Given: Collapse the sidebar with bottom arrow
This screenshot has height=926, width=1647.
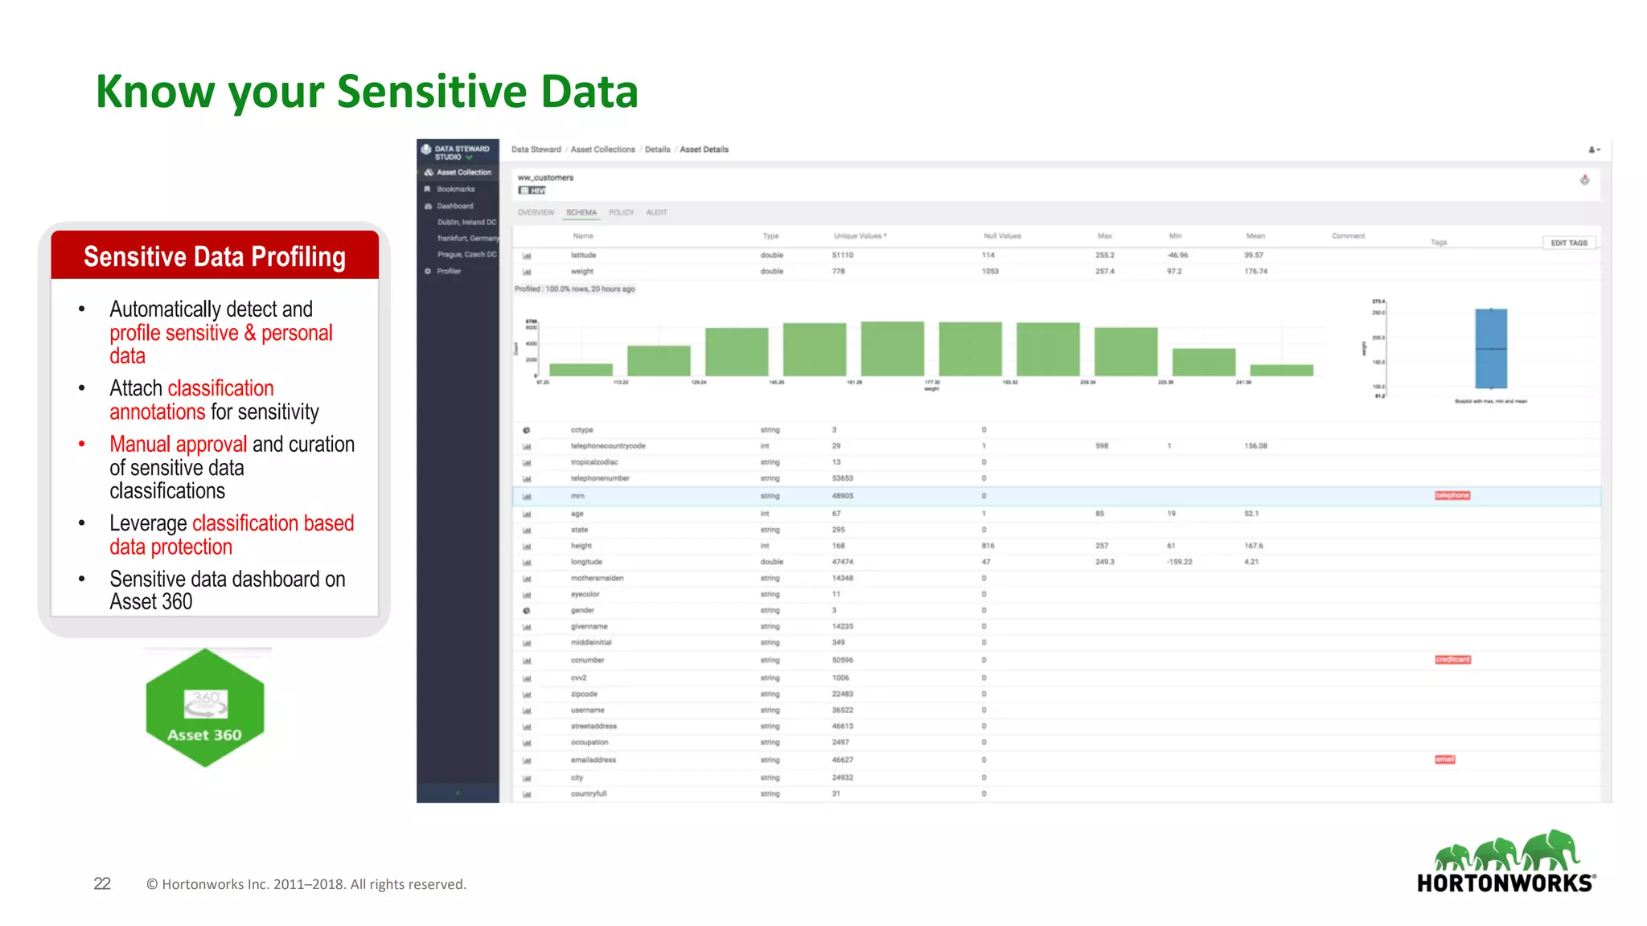Looking at the screenshot, I should (x=458, y=793).
